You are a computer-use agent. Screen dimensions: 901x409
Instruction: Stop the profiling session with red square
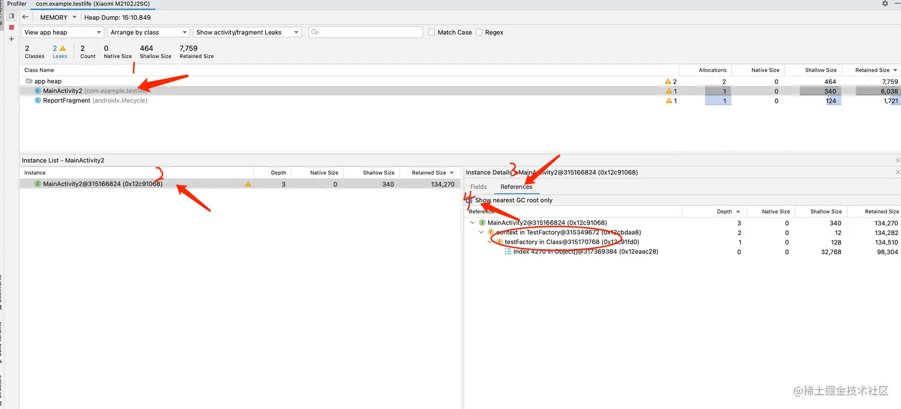coord(11,27)
